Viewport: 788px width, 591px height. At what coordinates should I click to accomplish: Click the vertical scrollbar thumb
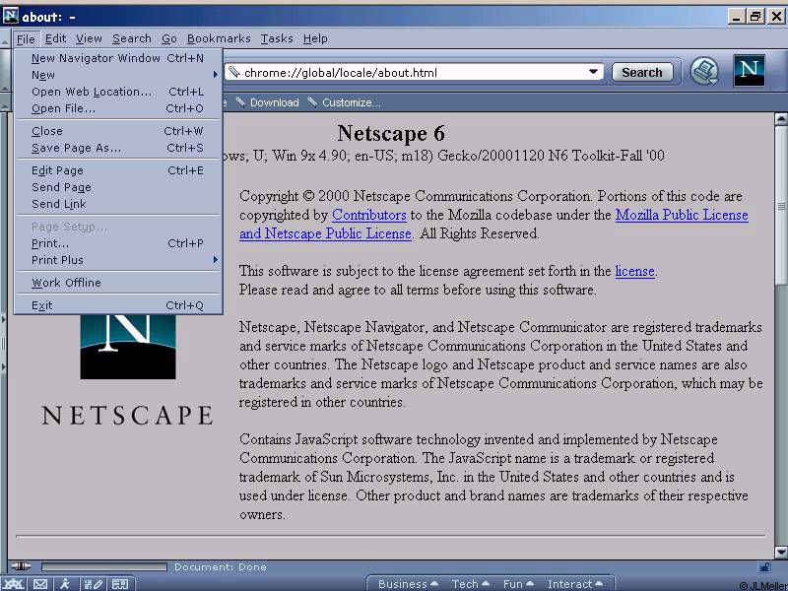(781, 205)
